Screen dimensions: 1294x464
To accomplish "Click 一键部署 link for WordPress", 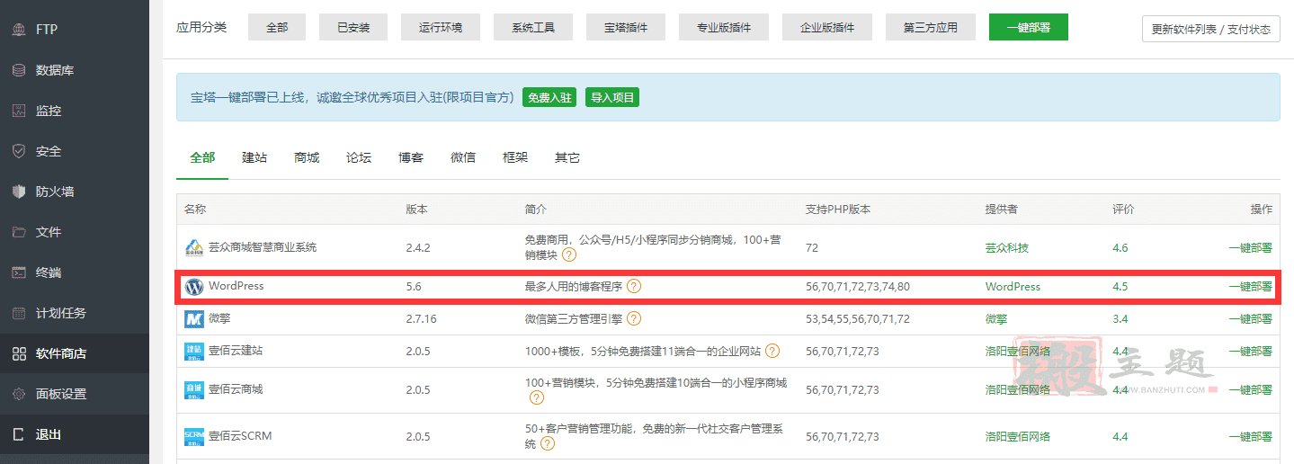I will click(1250, 287).
